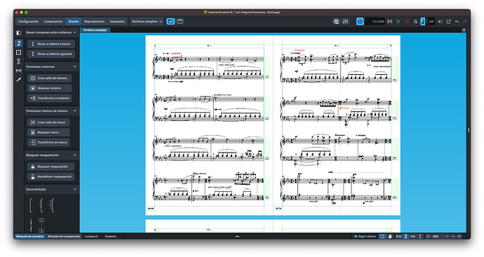Switch to Impresión mode

117,22
